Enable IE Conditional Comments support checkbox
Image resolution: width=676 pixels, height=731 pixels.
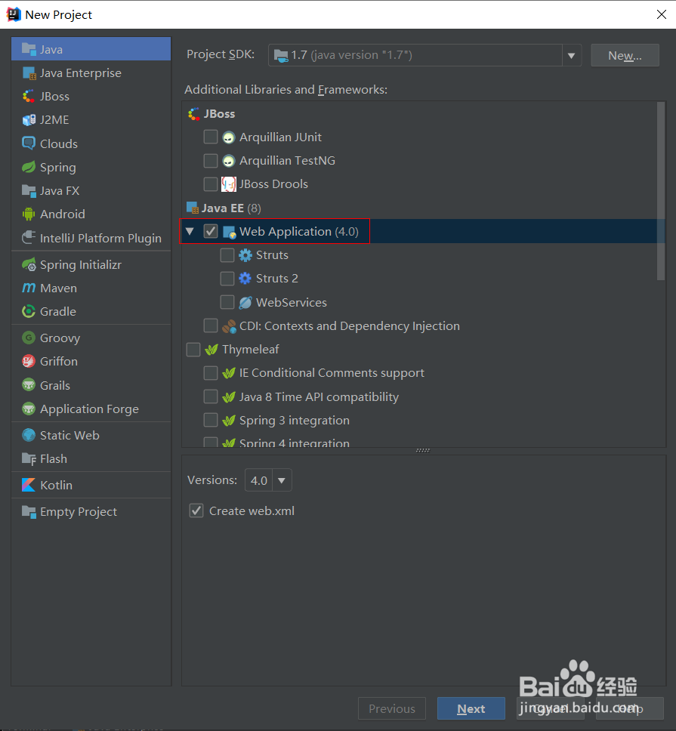click(x=211, y=373)
